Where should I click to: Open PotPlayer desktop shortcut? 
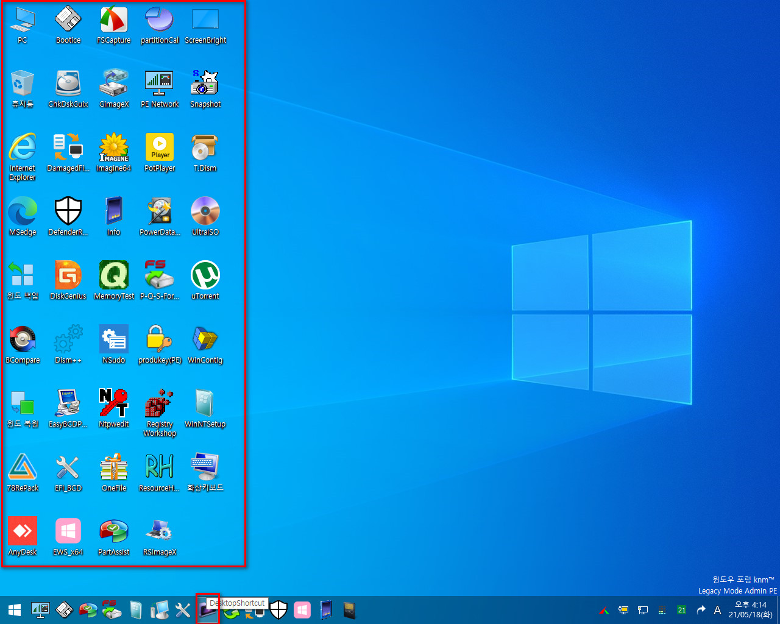160,154
